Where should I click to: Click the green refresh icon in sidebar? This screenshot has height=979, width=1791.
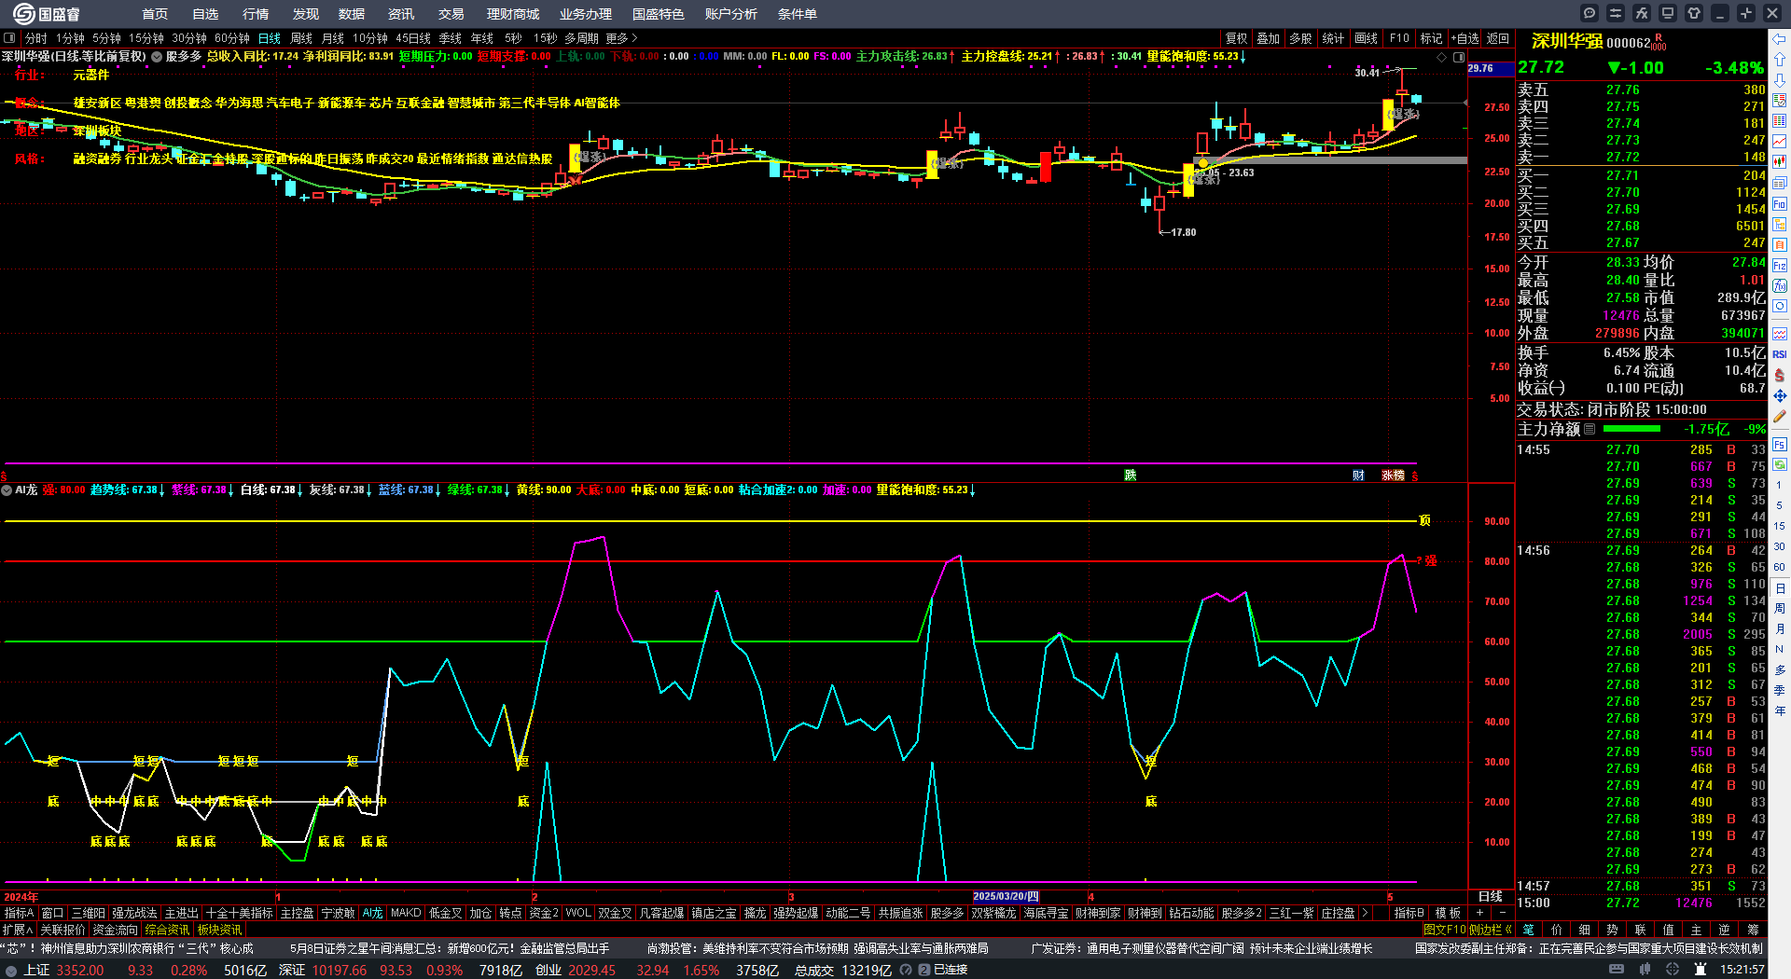pyautogui.click(x=1780, y=464)
